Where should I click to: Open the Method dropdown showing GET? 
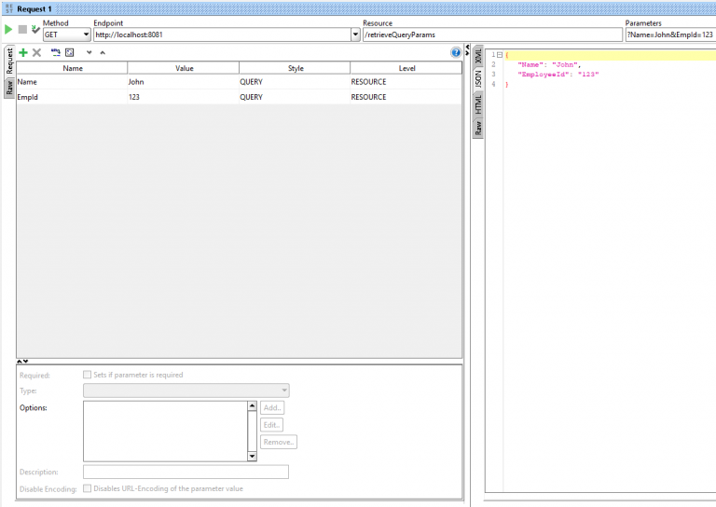(x=66, y=34)
